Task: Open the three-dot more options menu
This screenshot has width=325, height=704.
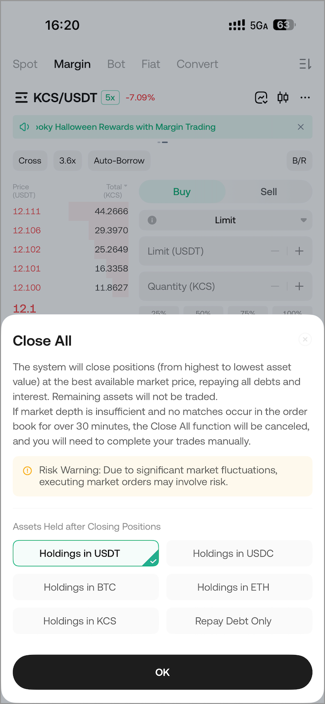Action: coord(305,98)
